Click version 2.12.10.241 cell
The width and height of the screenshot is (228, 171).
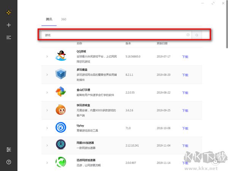[x=132, y=146]
